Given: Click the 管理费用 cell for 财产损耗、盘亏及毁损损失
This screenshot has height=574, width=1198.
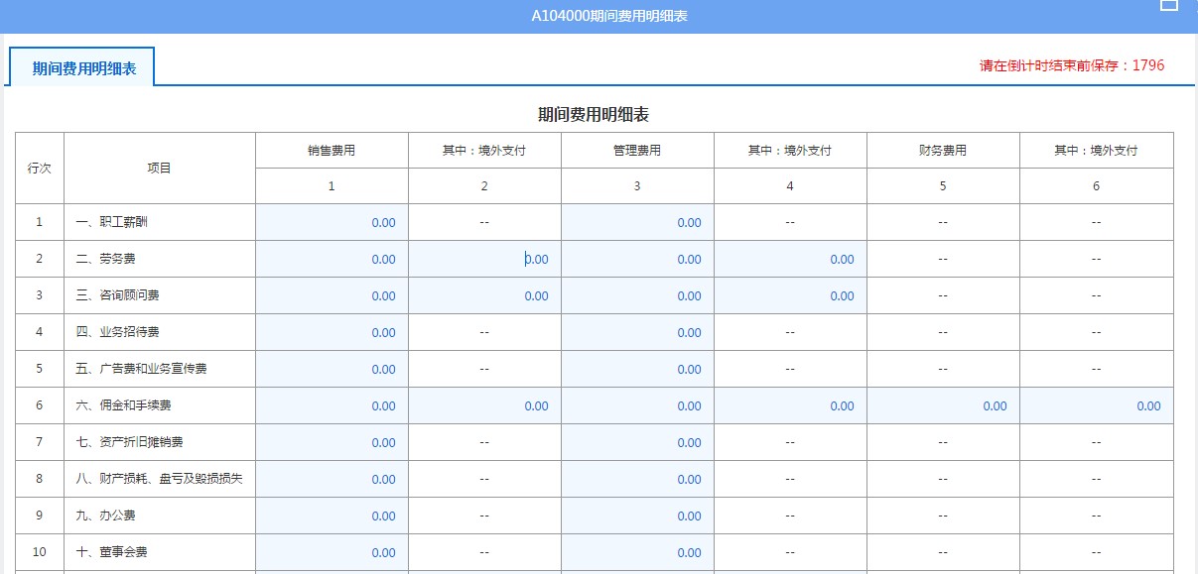Looking at the screenshot, I should [637, 479].
